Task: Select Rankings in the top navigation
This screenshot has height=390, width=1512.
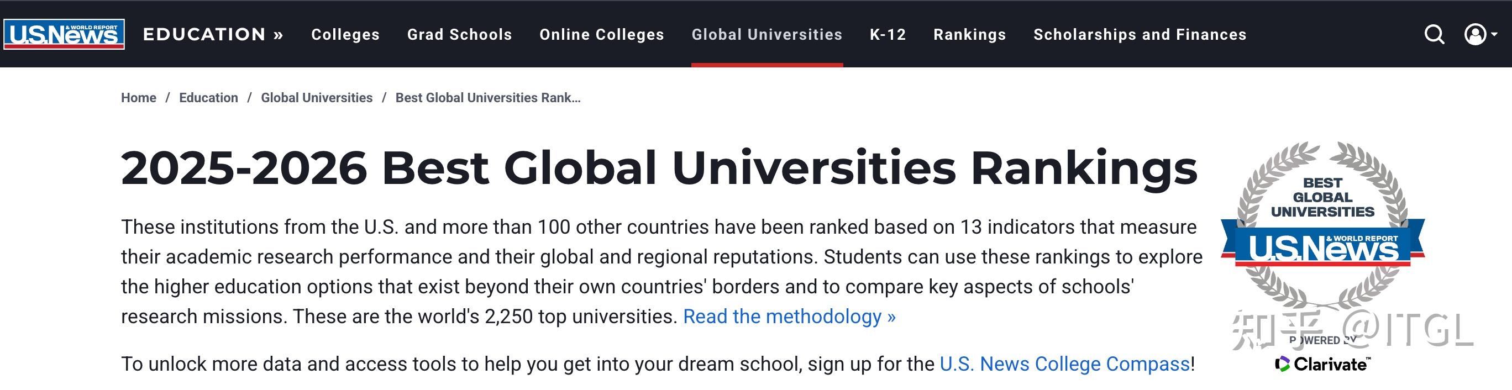Action: 969,35
